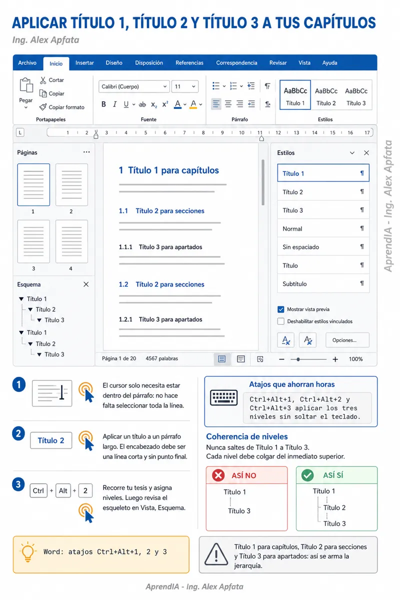The height and width of the screenshot is (600, 400).
Task: Zoom in with the plus button
Action: 335,359
